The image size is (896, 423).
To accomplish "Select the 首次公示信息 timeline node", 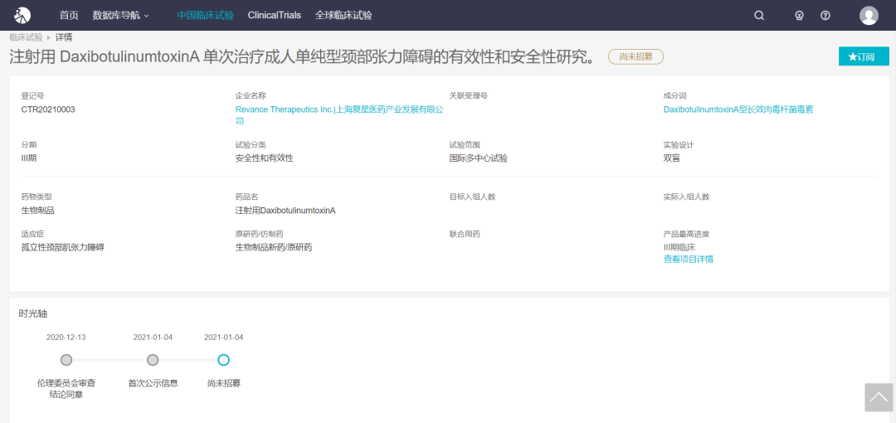I will [153, 360].
